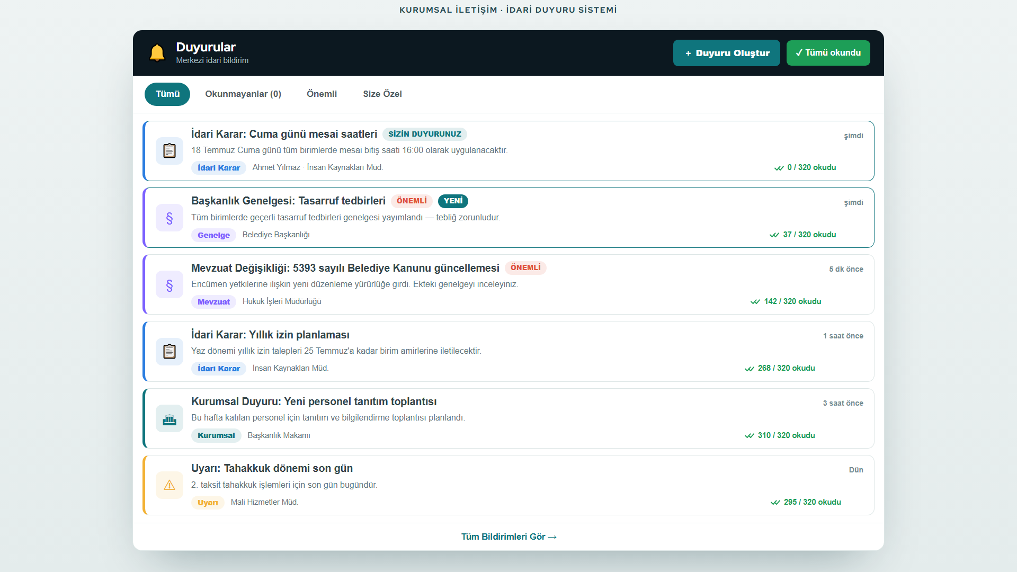1017x572 pixels.
Task: Click the 310 / 320 okudu read count
Action: tap(786, 435)
